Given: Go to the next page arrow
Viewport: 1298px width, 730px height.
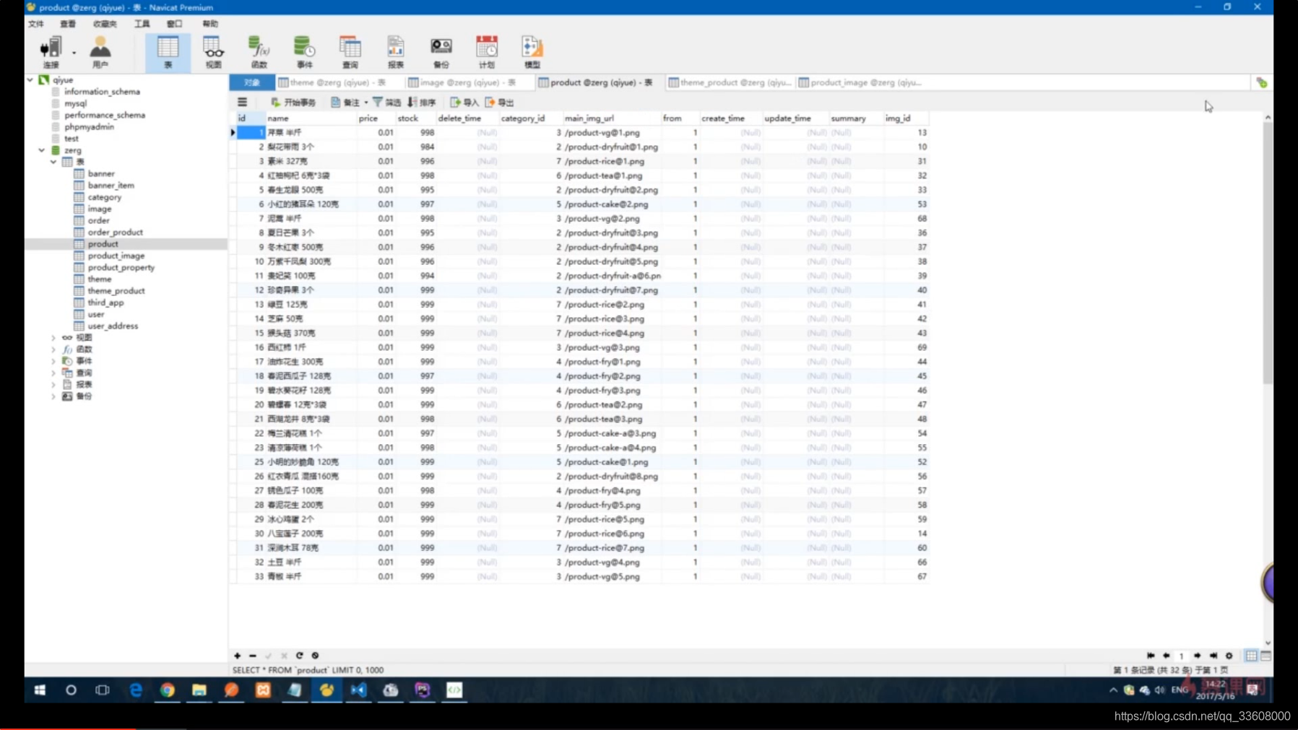Looking at the screenshot, I should click(x=1198, y=656).
